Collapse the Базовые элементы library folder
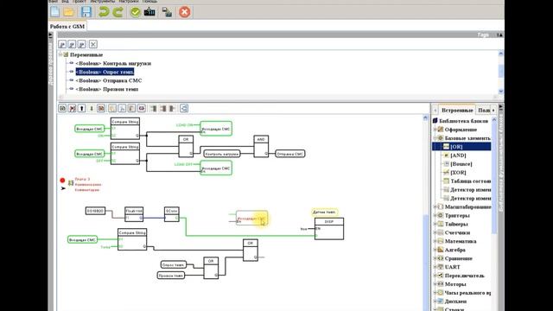This screenshot has width=553, height=311. click(x=435, y=138)
